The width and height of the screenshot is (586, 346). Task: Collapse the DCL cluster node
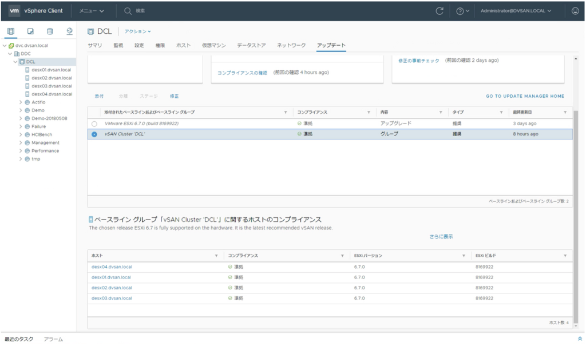[15, 62]
